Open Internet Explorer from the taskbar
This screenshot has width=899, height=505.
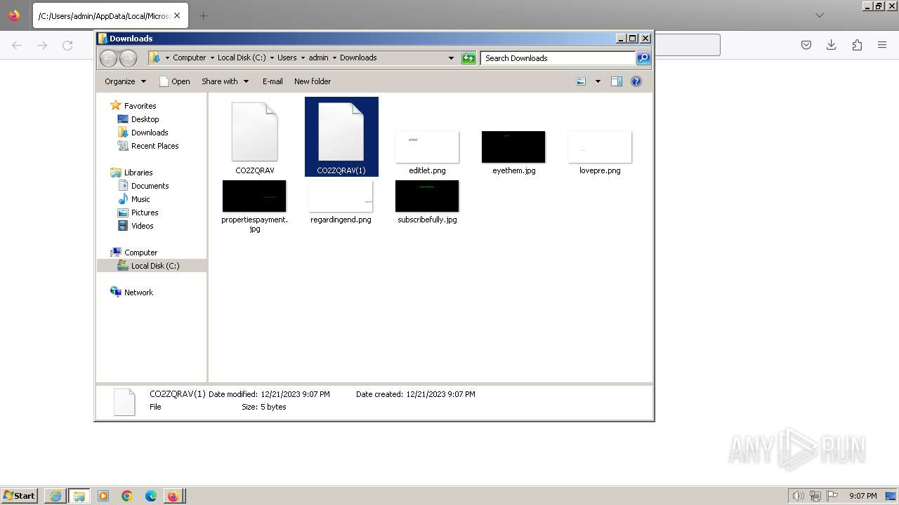click(x=55, y=496)
